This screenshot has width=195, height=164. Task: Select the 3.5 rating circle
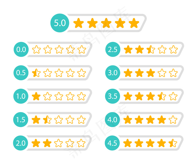[113, 97]
